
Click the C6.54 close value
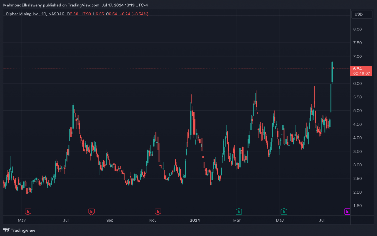[112, 14]
